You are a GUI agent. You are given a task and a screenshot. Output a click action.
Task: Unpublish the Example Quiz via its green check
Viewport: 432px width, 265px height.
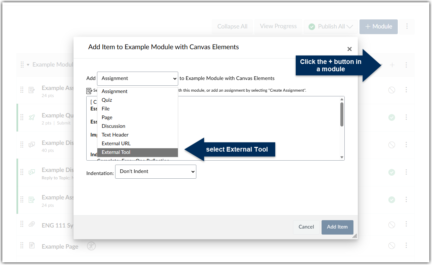391,117
